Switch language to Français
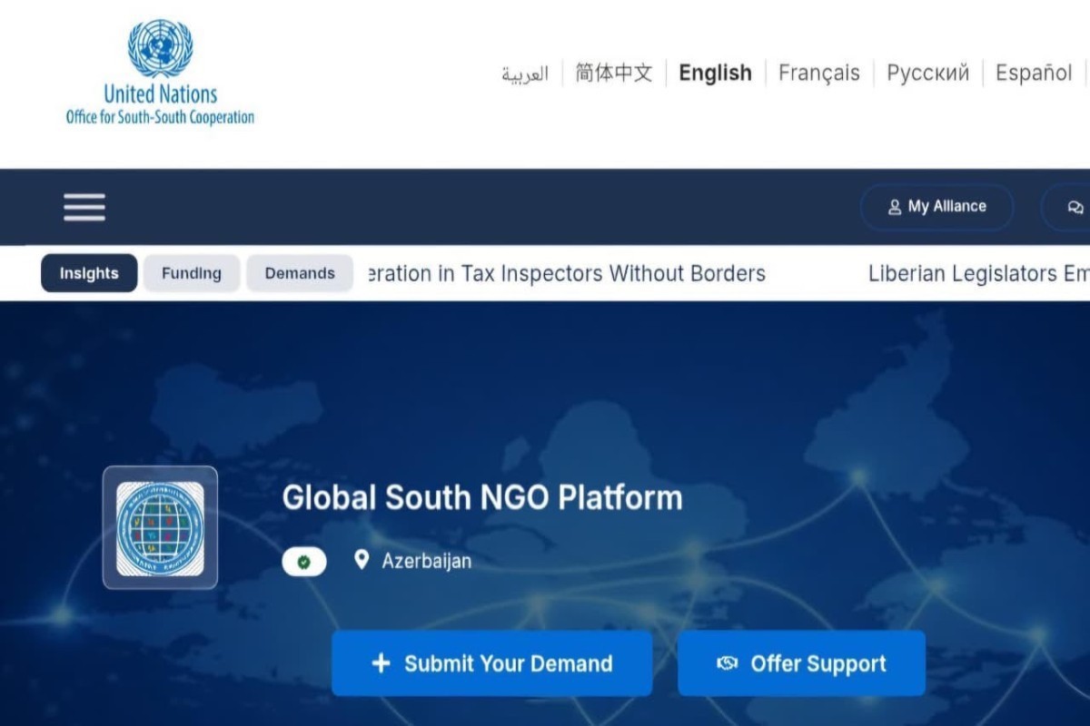This screenshot has width=1090, height=726. click(x=819, y=73)
